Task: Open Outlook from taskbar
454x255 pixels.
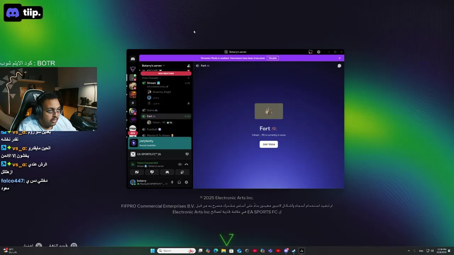Action: pyautogui.click(x=239, y=251)
